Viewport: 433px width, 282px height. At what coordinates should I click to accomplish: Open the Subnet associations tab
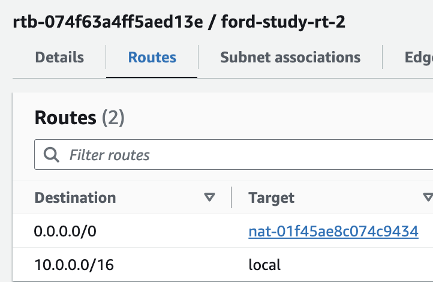pyautogui.click(x=290, y=57)
